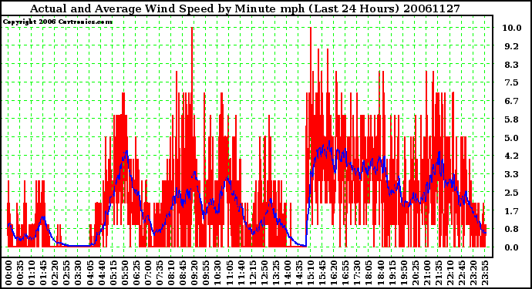Click the 22:45 time label

point(461,273)
